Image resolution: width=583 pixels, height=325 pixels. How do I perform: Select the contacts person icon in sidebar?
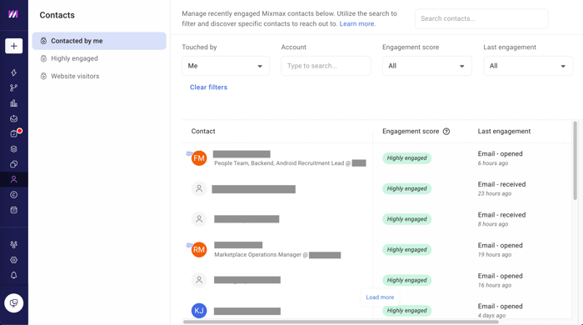(14, 179)
